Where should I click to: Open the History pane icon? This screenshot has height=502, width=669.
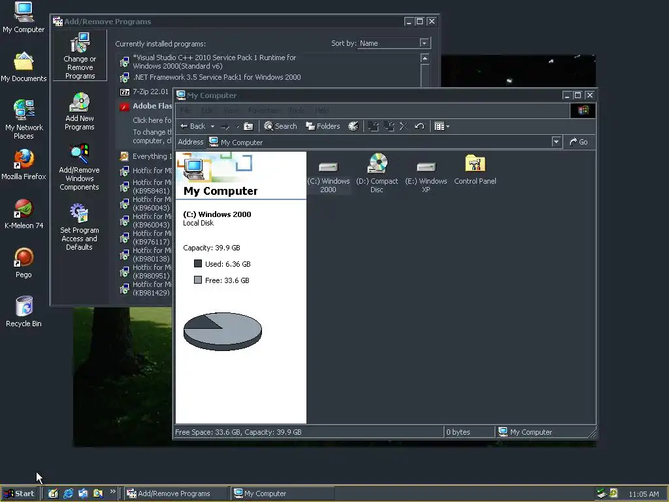point(353,126)
